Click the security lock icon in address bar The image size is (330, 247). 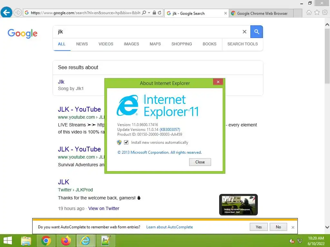(x=154, y=13)
